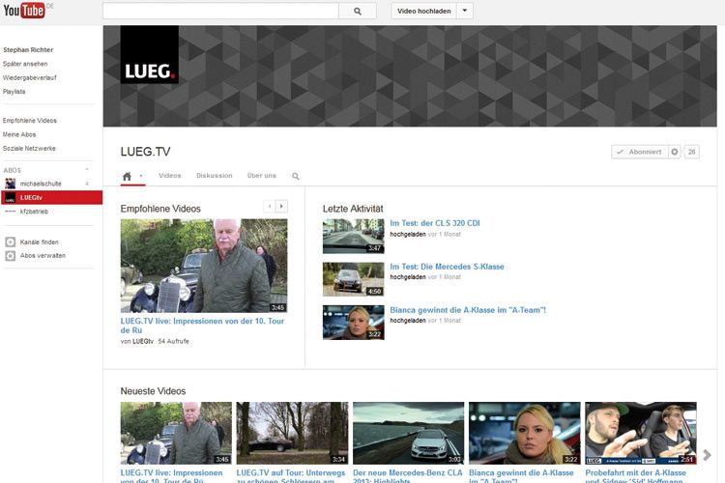Focus the YouTube search input field
725x483 pixels.
pyautogui.click(x=220, y=11)
